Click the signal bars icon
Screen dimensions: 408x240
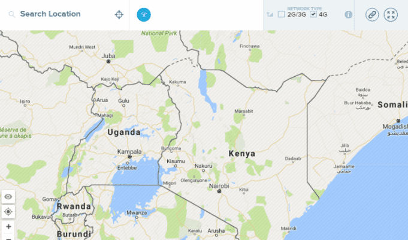(x=270, y=14)
